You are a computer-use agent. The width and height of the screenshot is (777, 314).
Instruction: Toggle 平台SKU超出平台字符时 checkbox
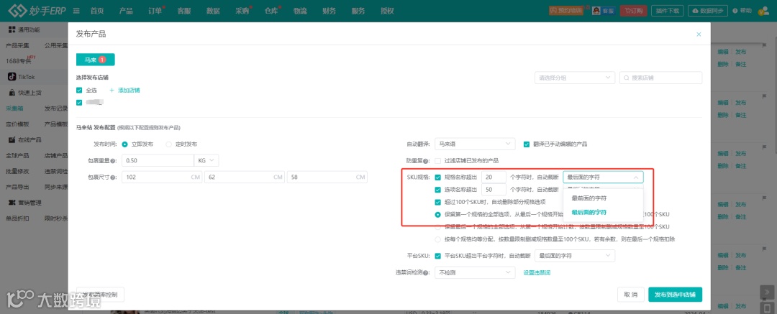[437, 256]
